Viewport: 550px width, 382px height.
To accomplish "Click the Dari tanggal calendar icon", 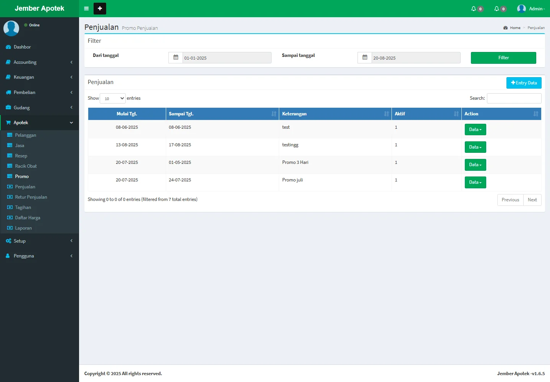I will tap(176, 58).
